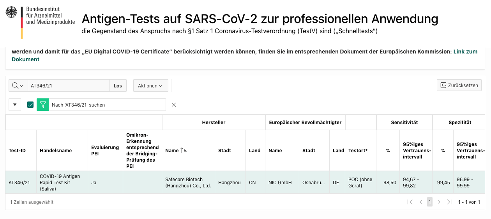Click the Safecare Biotech (Hangzhou) cell
This screenshot has height=219, width=491.
click(x=188, y=182)
